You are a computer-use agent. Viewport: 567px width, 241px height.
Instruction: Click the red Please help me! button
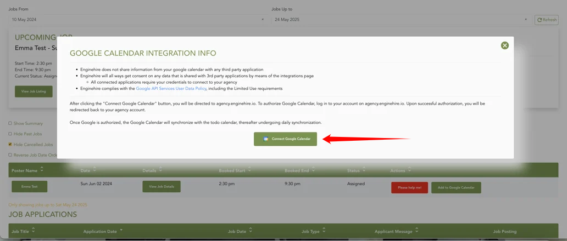[409, 188]
